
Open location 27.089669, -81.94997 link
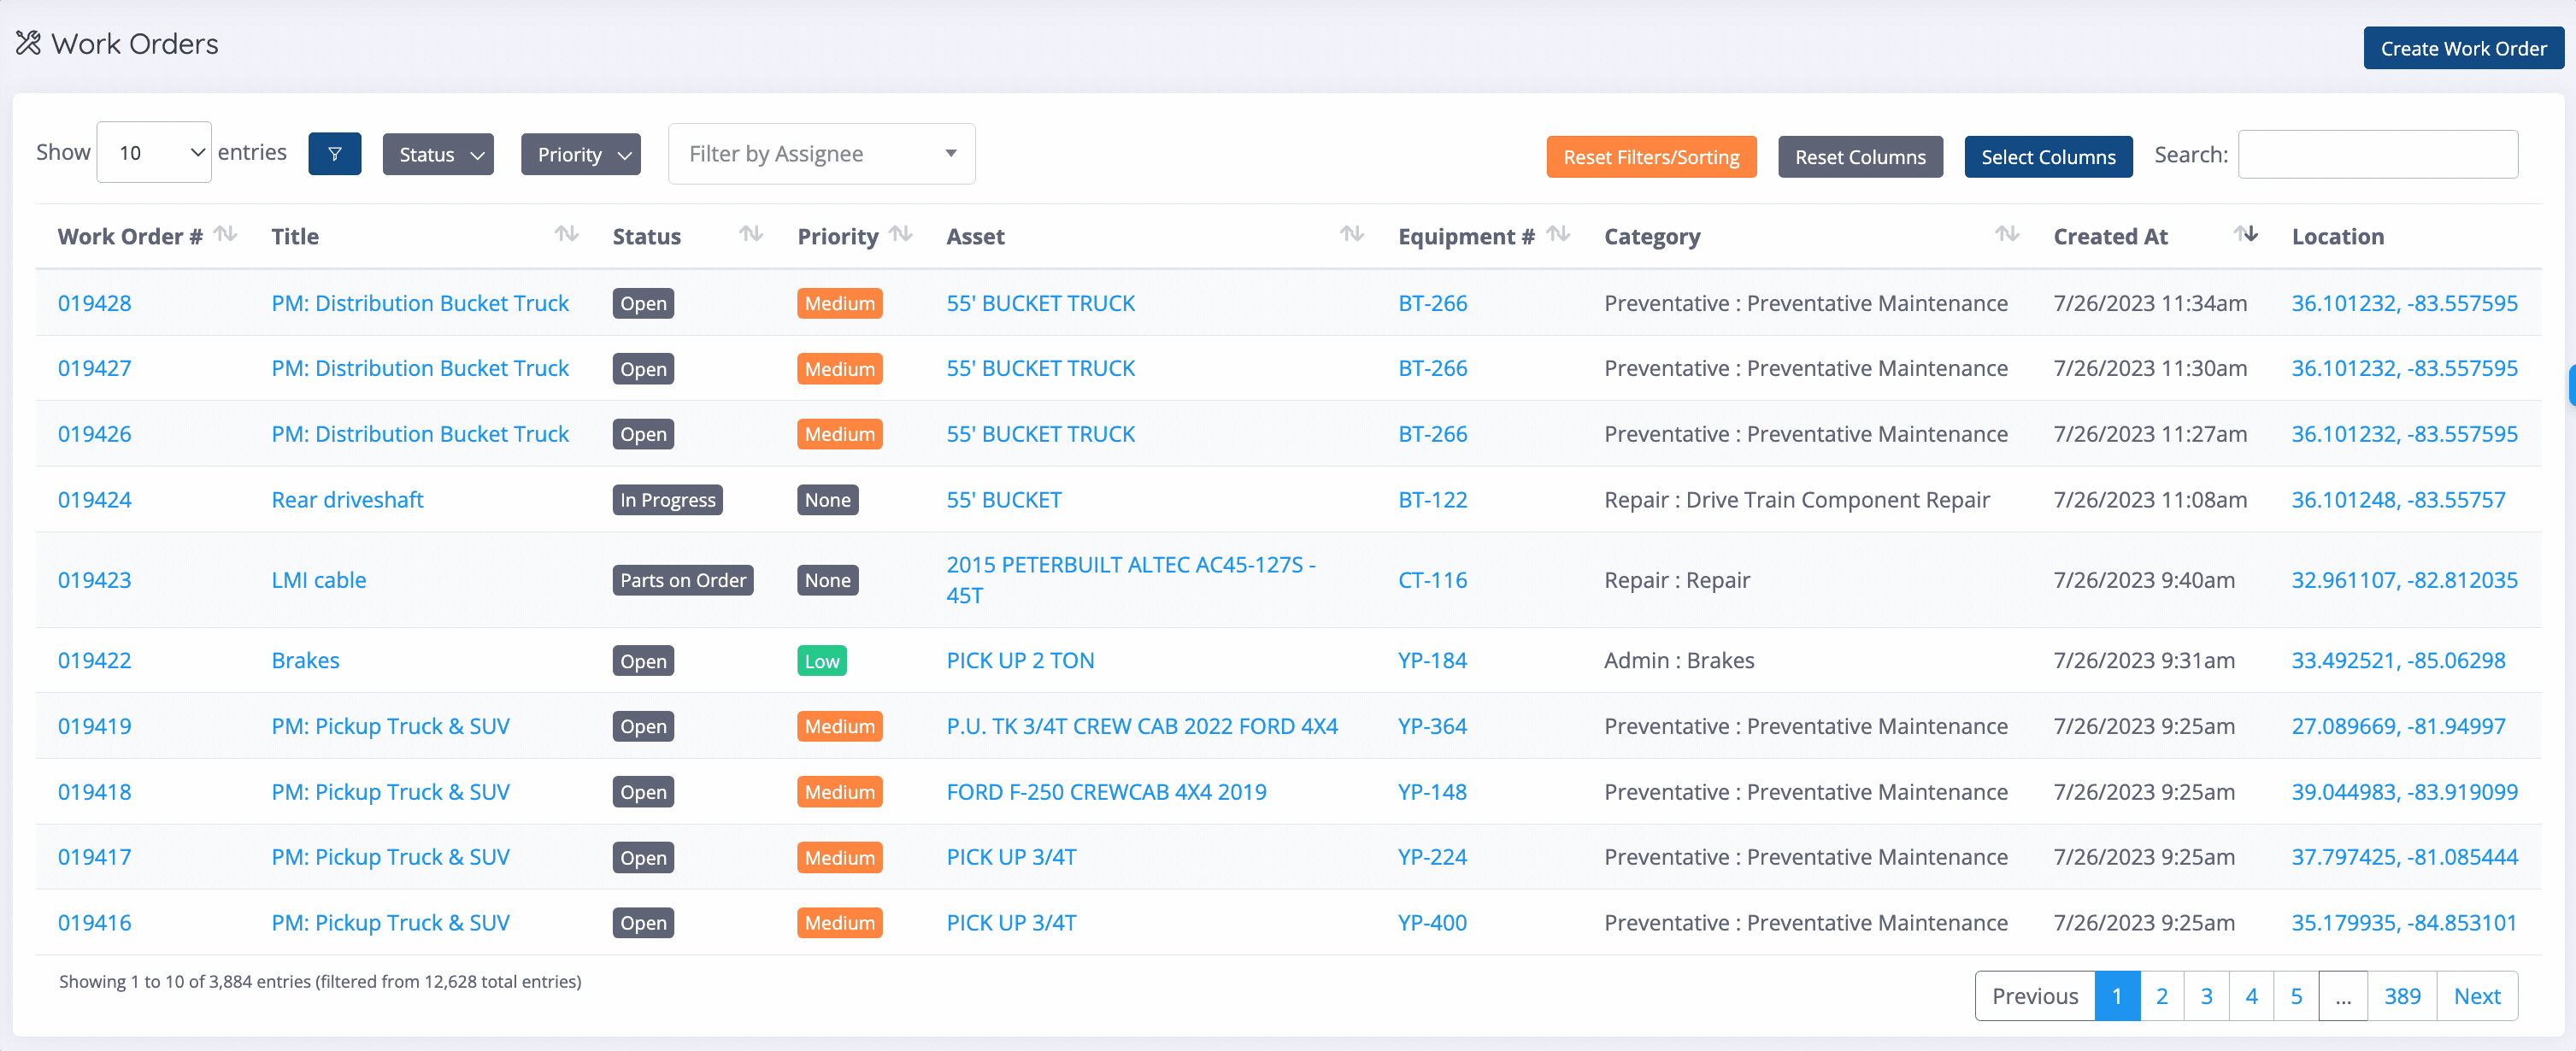[2398, 726]
